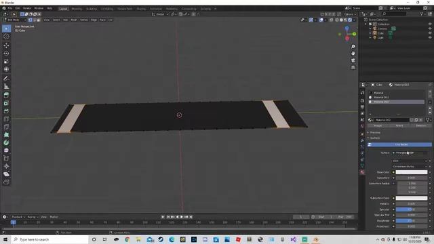Image resolution: width=434 pixels, height=244 pixels.
Task: Open the Global transform orientation dropdown
Action: point(160,14)
